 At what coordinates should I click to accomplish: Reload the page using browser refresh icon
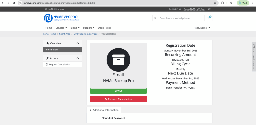[14, 3]
